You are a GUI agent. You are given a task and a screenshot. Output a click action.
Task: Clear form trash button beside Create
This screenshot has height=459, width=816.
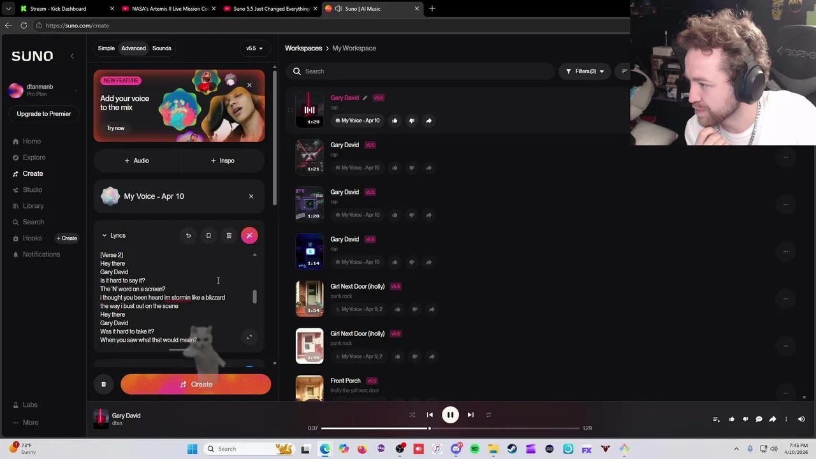point(103,384)
